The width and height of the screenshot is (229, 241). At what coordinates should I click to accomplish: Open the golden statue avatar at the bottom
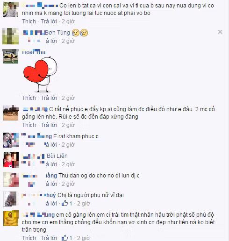11,218
